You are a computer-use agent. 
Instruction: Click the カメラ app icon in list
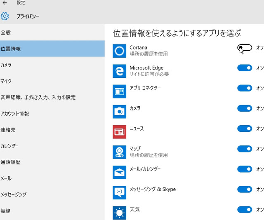coord(119,112)
